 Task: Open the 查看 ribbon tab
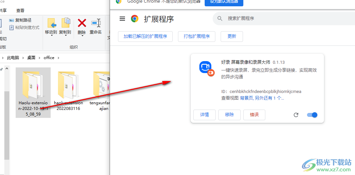pyautogui.click(x=20, y=10)
